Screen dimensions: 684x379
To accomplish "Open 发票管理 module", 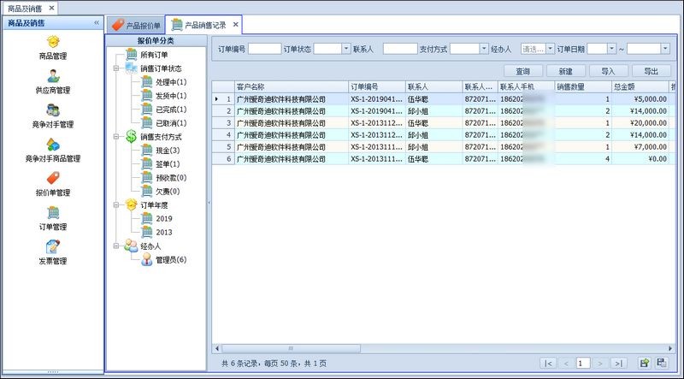I will [53, 252].
